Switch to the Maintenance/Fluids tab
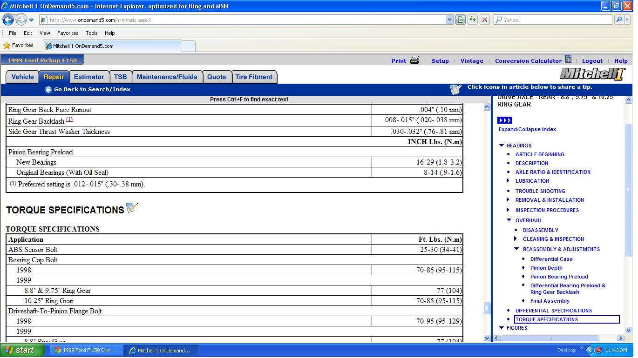638x358 pixels. (167, 77)
